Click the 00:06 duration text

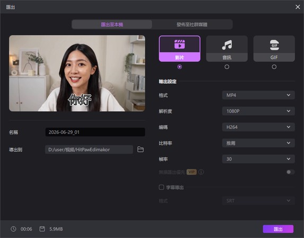click(27, 229)
